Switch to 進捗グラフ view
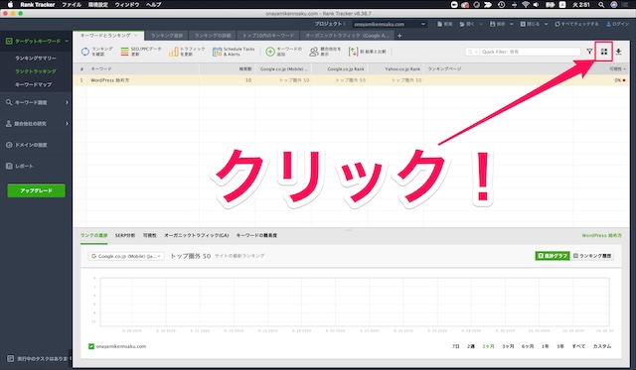Viewport: 636px width, 370px height. point(553,256)
